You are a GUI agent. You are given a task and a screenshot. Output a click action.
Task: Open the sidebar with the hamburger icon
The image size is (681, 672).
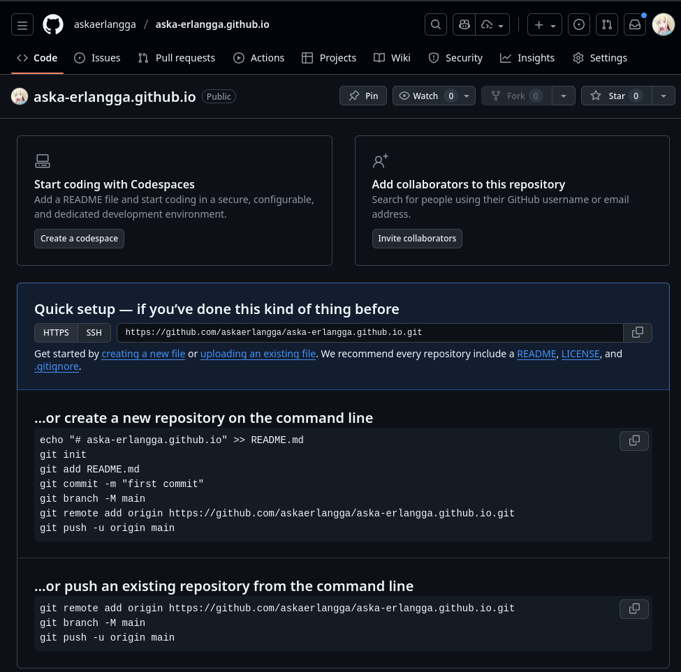tap(22, 24)
